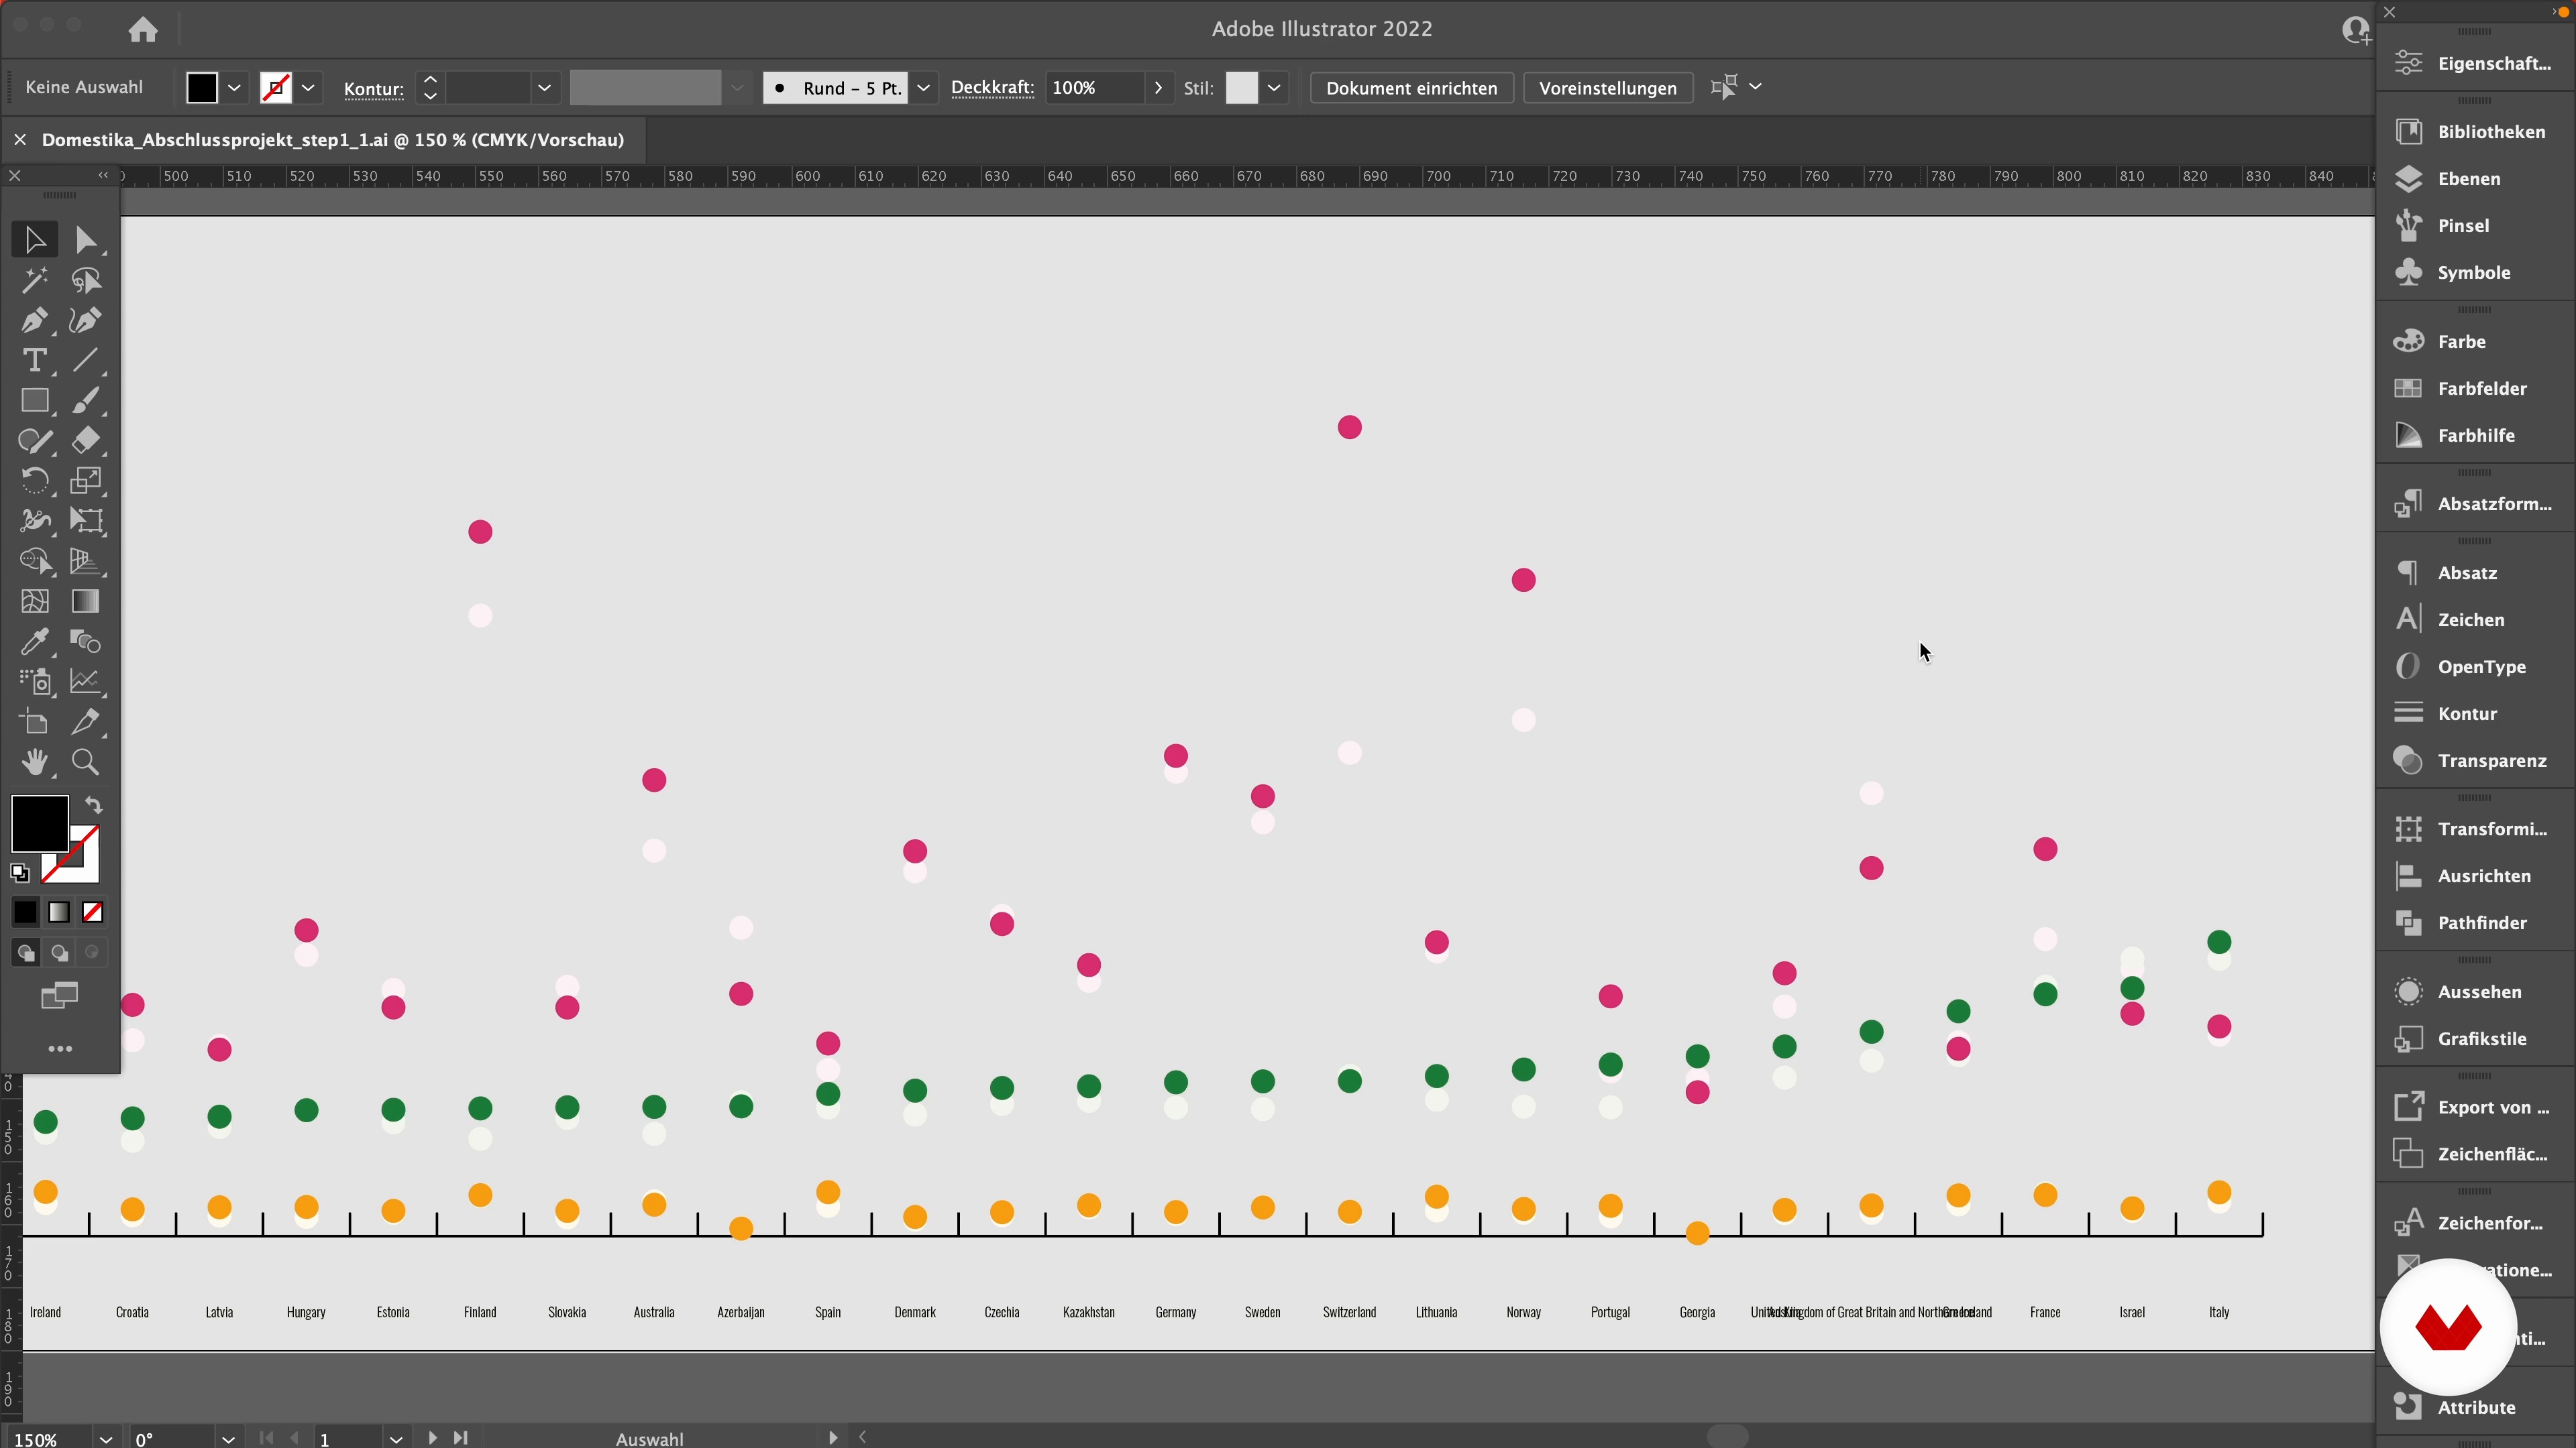Screen dimensions: 2576x1448
Task: Adjust the Kontur weight stepper
Action: (x=430, y=88)
